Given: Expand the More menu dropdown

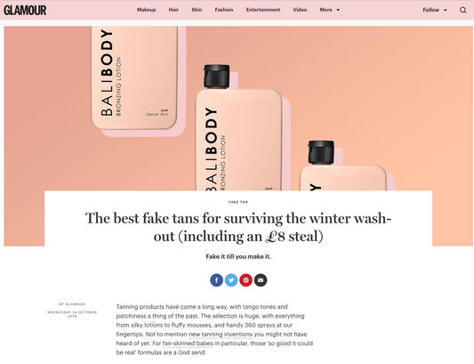Looking at the screenshot, I should coord(330,10).
